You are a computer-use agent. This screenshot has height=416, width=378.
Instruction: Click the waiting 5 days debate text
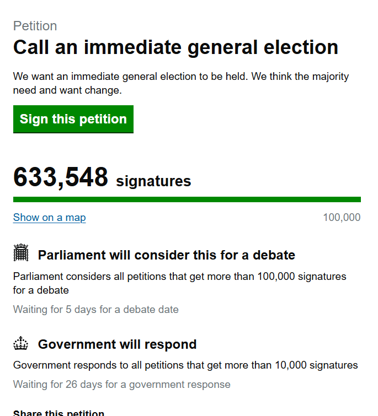click(x=96, y=310)
